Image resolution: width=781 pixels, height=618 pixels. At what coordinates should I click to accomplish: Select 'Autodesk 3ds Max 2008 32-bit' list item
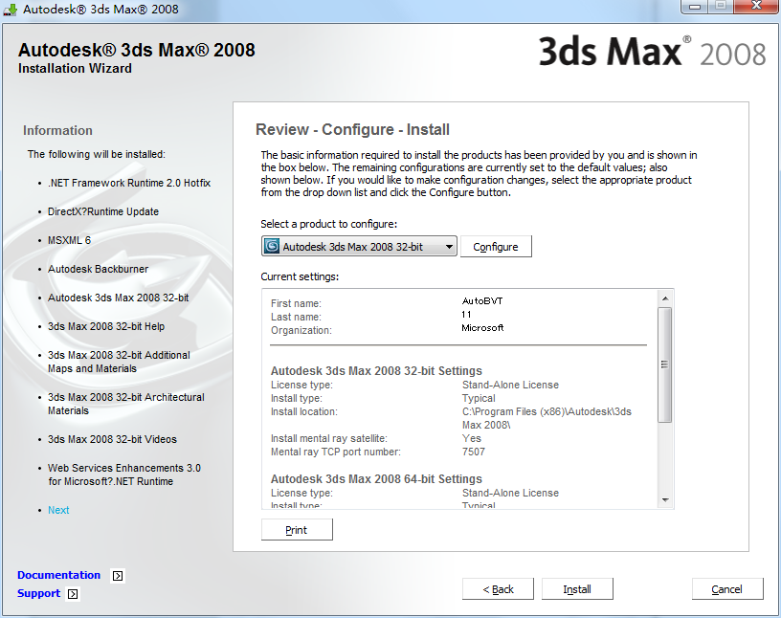point(118,298)
